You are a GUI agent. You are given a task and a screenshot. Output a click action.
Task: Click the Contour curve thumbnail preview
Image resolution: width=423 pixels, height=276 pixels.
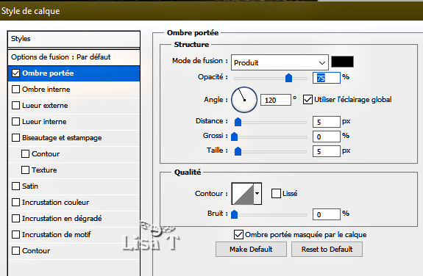(x=243, y=194)
